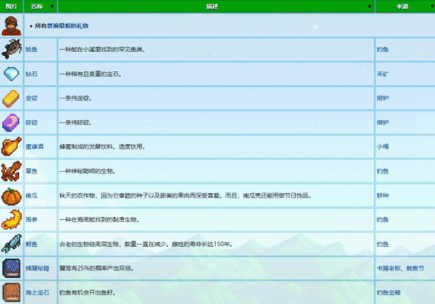Viewport: 435px width, 304px height.
Task: Click the description '蜂蜜制成的发酵饮料。适度饮用。'
Action: [102, 147]
